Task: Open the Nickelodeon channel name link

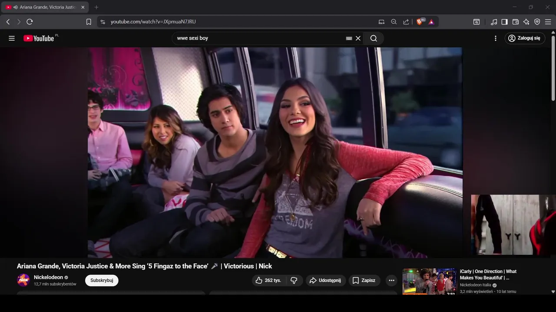Action: pyautogui.click(x=48, y=277)
